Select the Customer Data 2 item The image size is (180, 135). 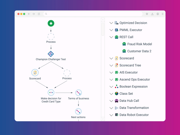(x=139, y=51)
